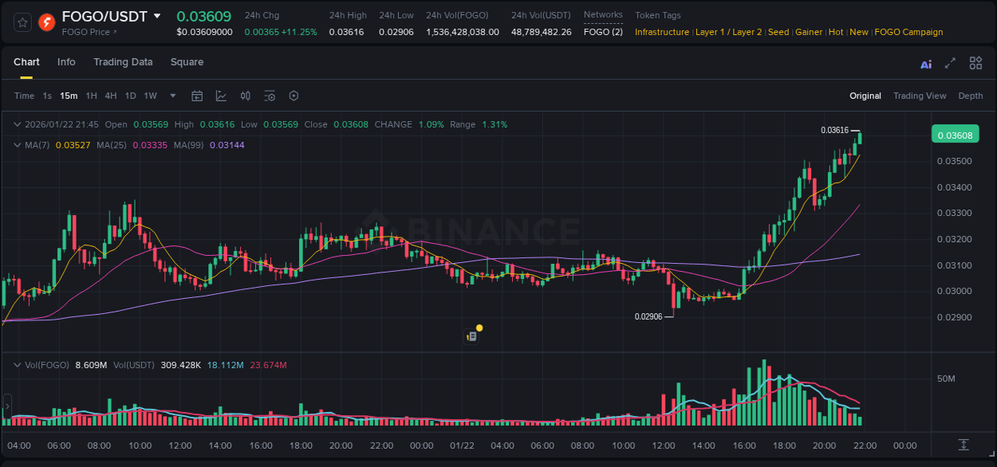The width and height of the screenshot is (997, 467).
Task: Add FOGO/USDT to favorites
Action: coord(22,22)
